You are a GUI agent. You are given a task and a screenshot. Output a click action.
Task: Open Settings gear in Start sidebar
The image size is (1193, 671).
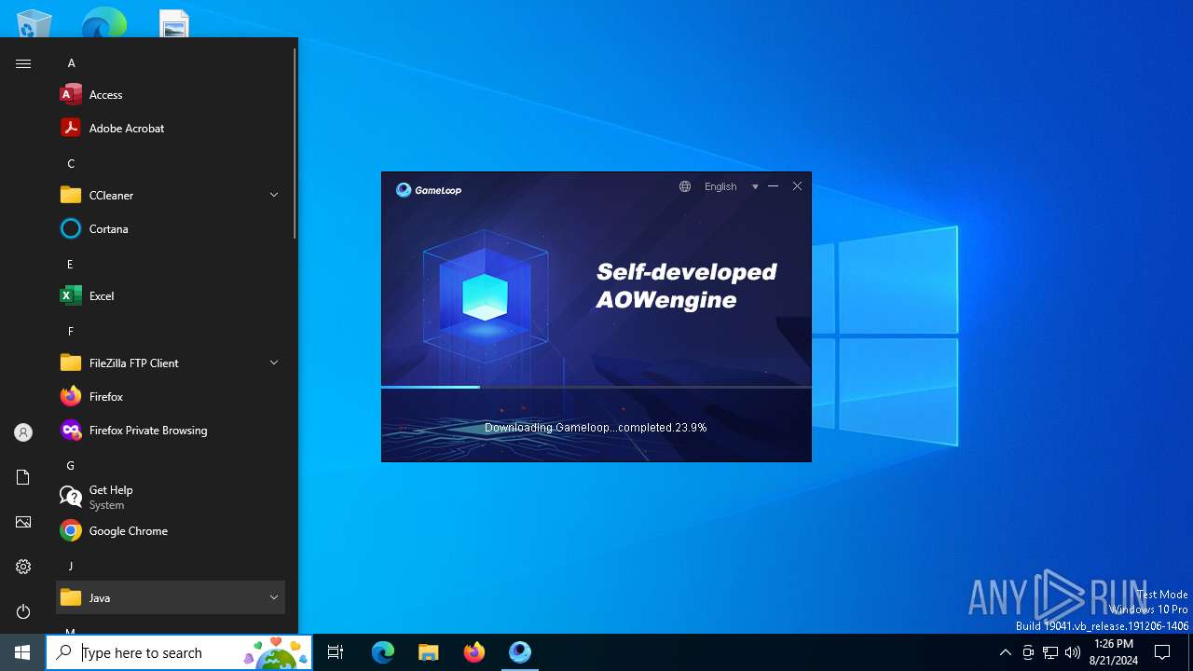point(23,567)
